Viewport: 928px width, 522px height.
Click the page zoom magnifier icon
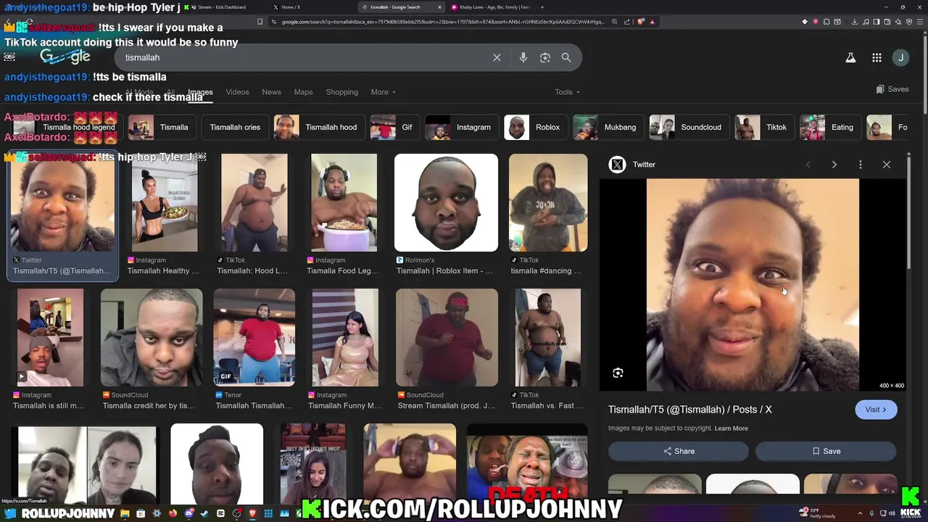(615, 22)
